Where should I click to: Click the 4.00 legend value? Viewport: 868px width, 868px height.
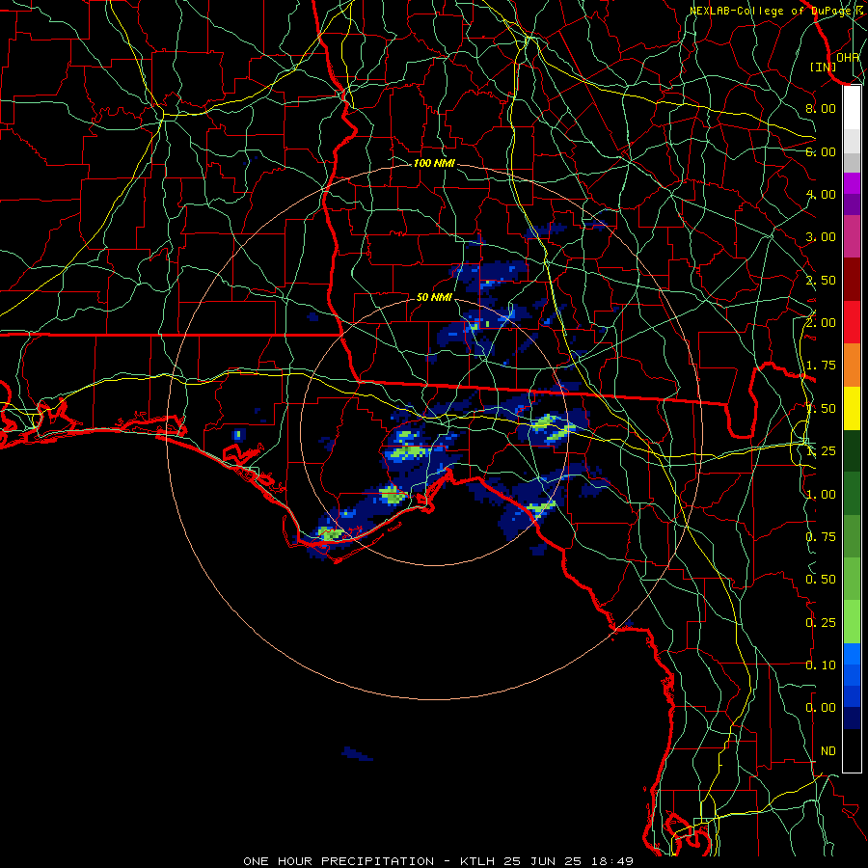point(821,194)
